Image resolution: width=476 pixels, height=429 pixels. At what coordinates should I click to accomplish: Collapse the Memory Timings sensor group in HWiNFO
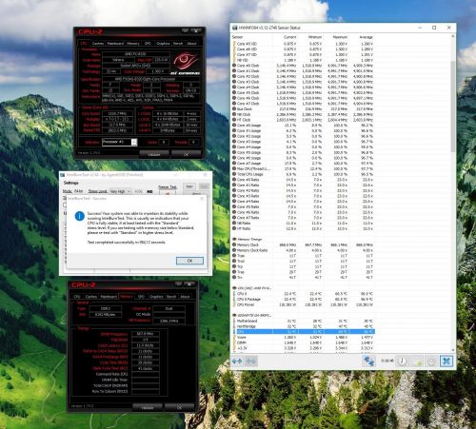234,240
